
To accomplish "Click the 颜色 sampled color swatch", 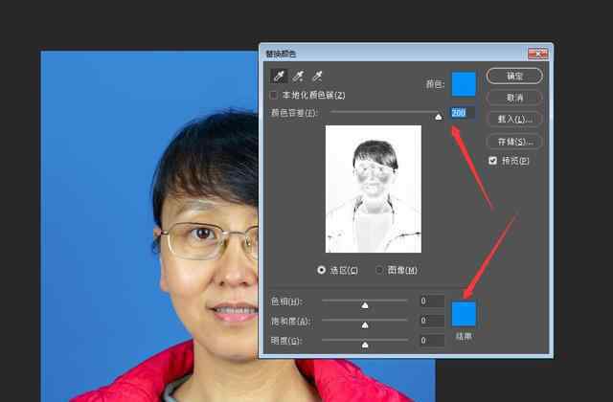I will (x=464, y=84).
